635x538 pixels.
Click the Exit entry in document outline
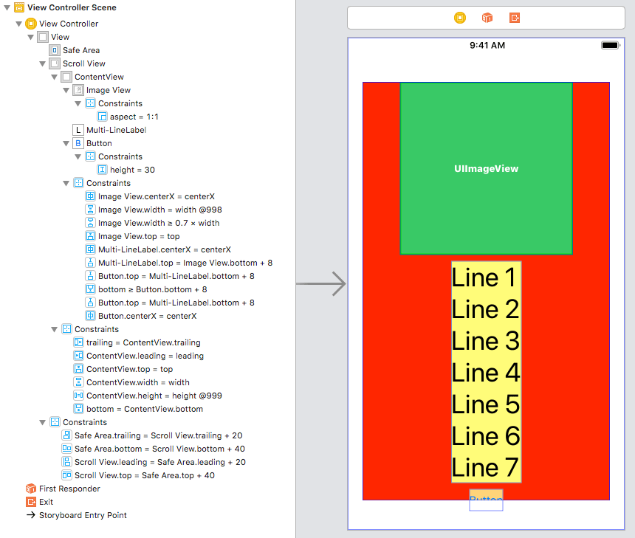(x=46, y=502)
